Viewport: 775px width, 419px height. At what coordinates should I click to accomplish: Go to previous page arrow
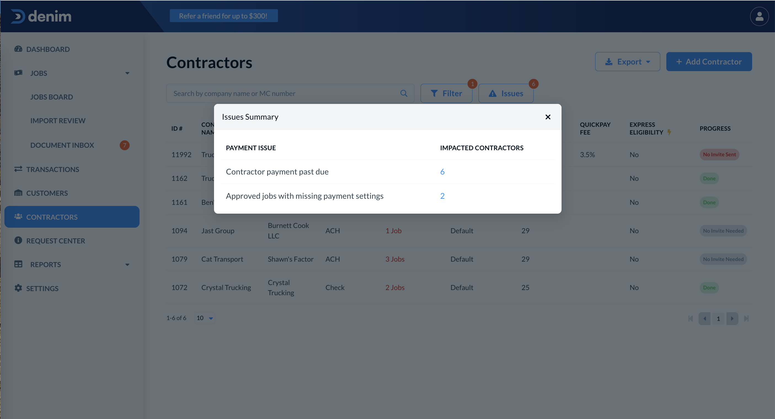[704, 319]
